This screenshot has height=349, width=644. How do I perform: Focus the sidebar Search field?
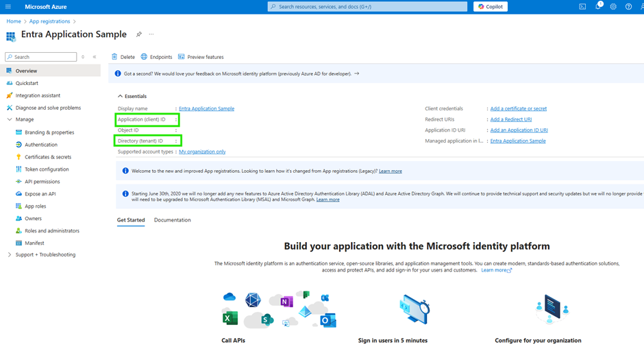point(40,57)
